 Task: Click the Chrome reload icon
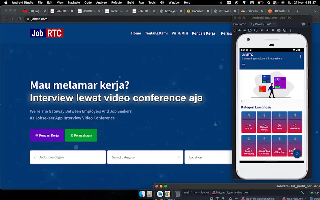point(19,19)
